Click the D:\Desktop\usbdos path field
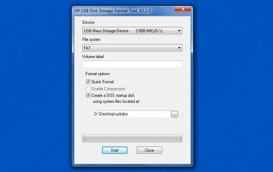 click(132, 114)
